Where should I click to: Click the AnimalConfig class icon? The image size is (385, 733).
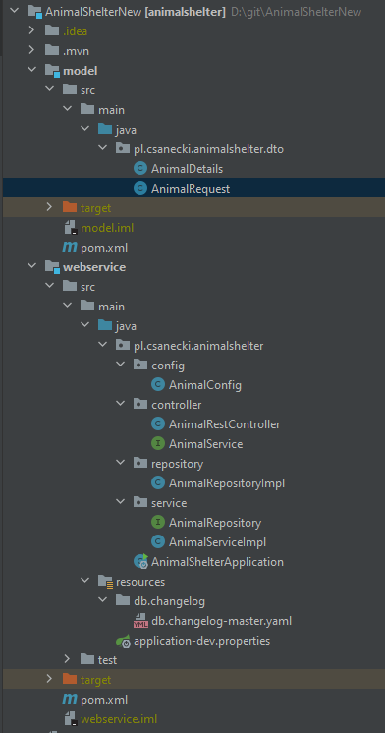(158, 384)
